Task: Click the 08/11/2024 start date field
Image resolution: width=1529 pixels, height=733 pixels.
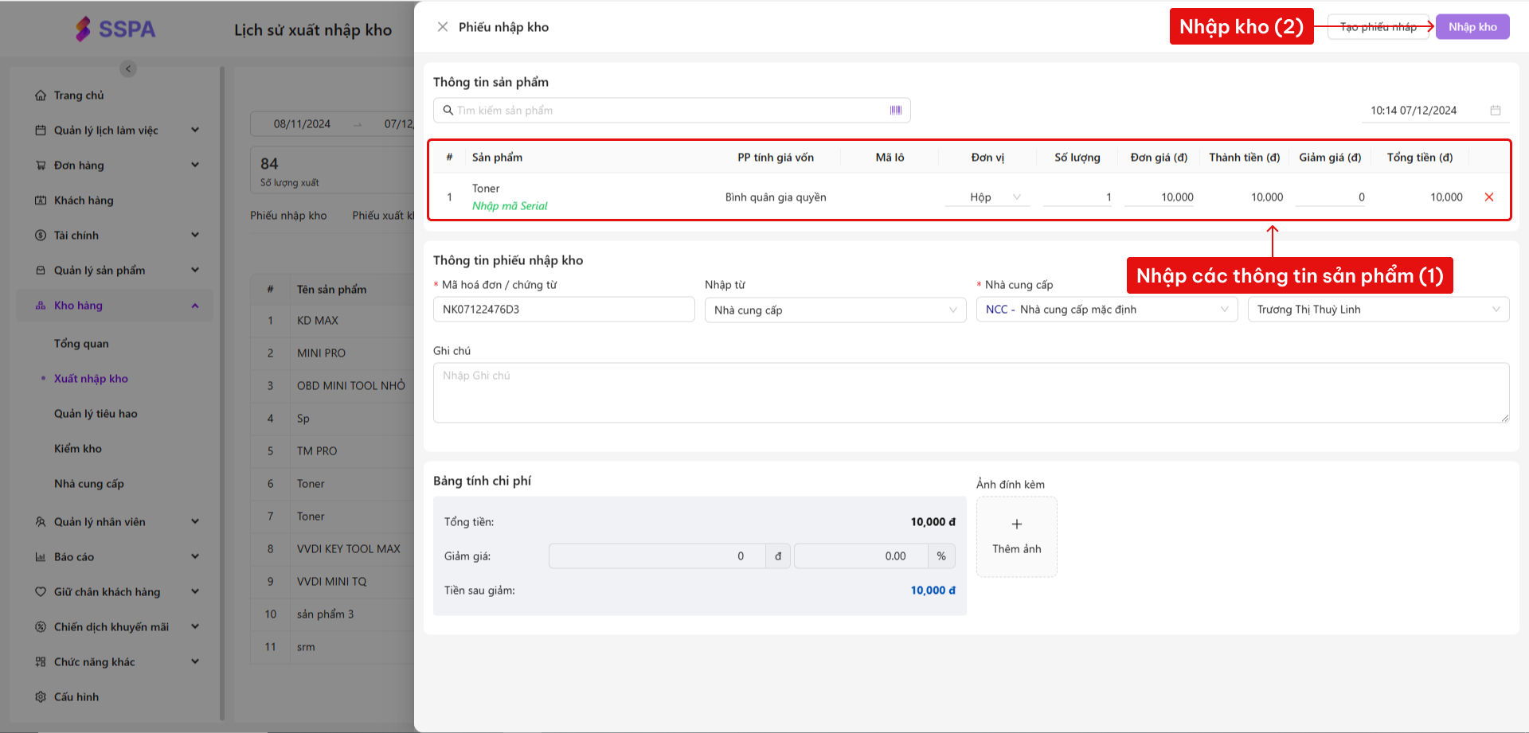Action: (302, 124)
